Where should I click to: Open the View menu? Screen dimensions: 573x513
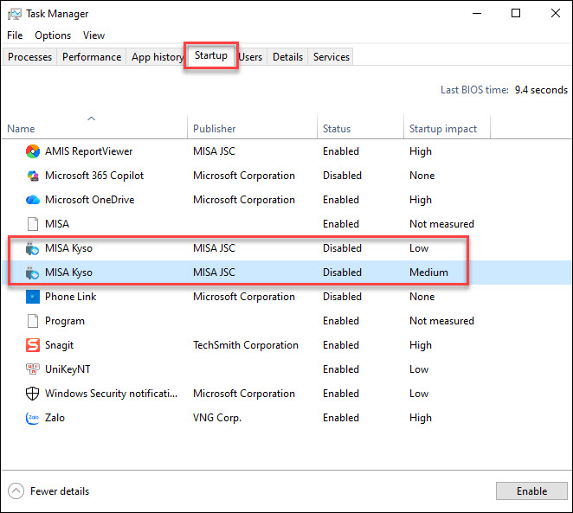pyautogui.click(x=93, y=35)
